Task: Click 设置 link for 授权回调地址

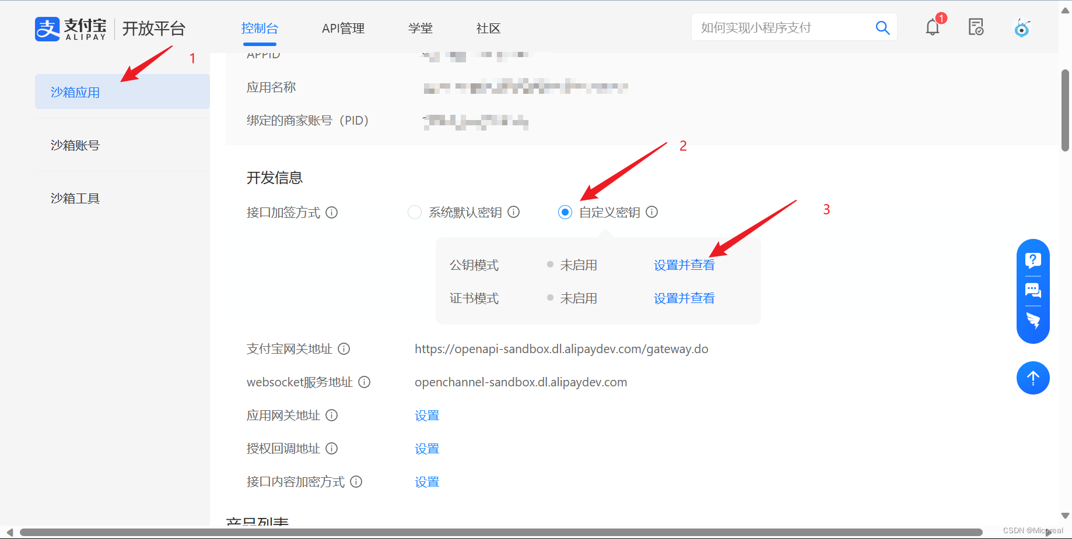Action: [427, 448]
